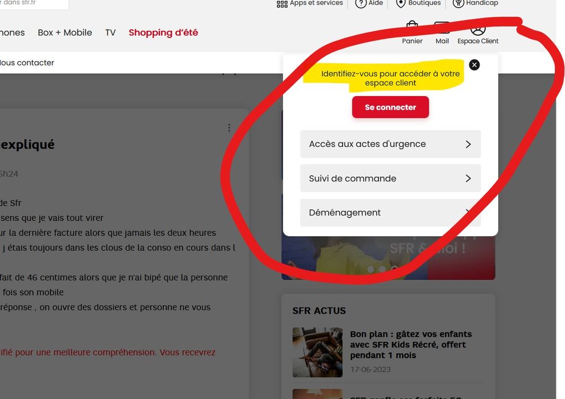Click the SFR Kids article thumbnail
This screenshot has width=565, height=399.
pos(317,352)
